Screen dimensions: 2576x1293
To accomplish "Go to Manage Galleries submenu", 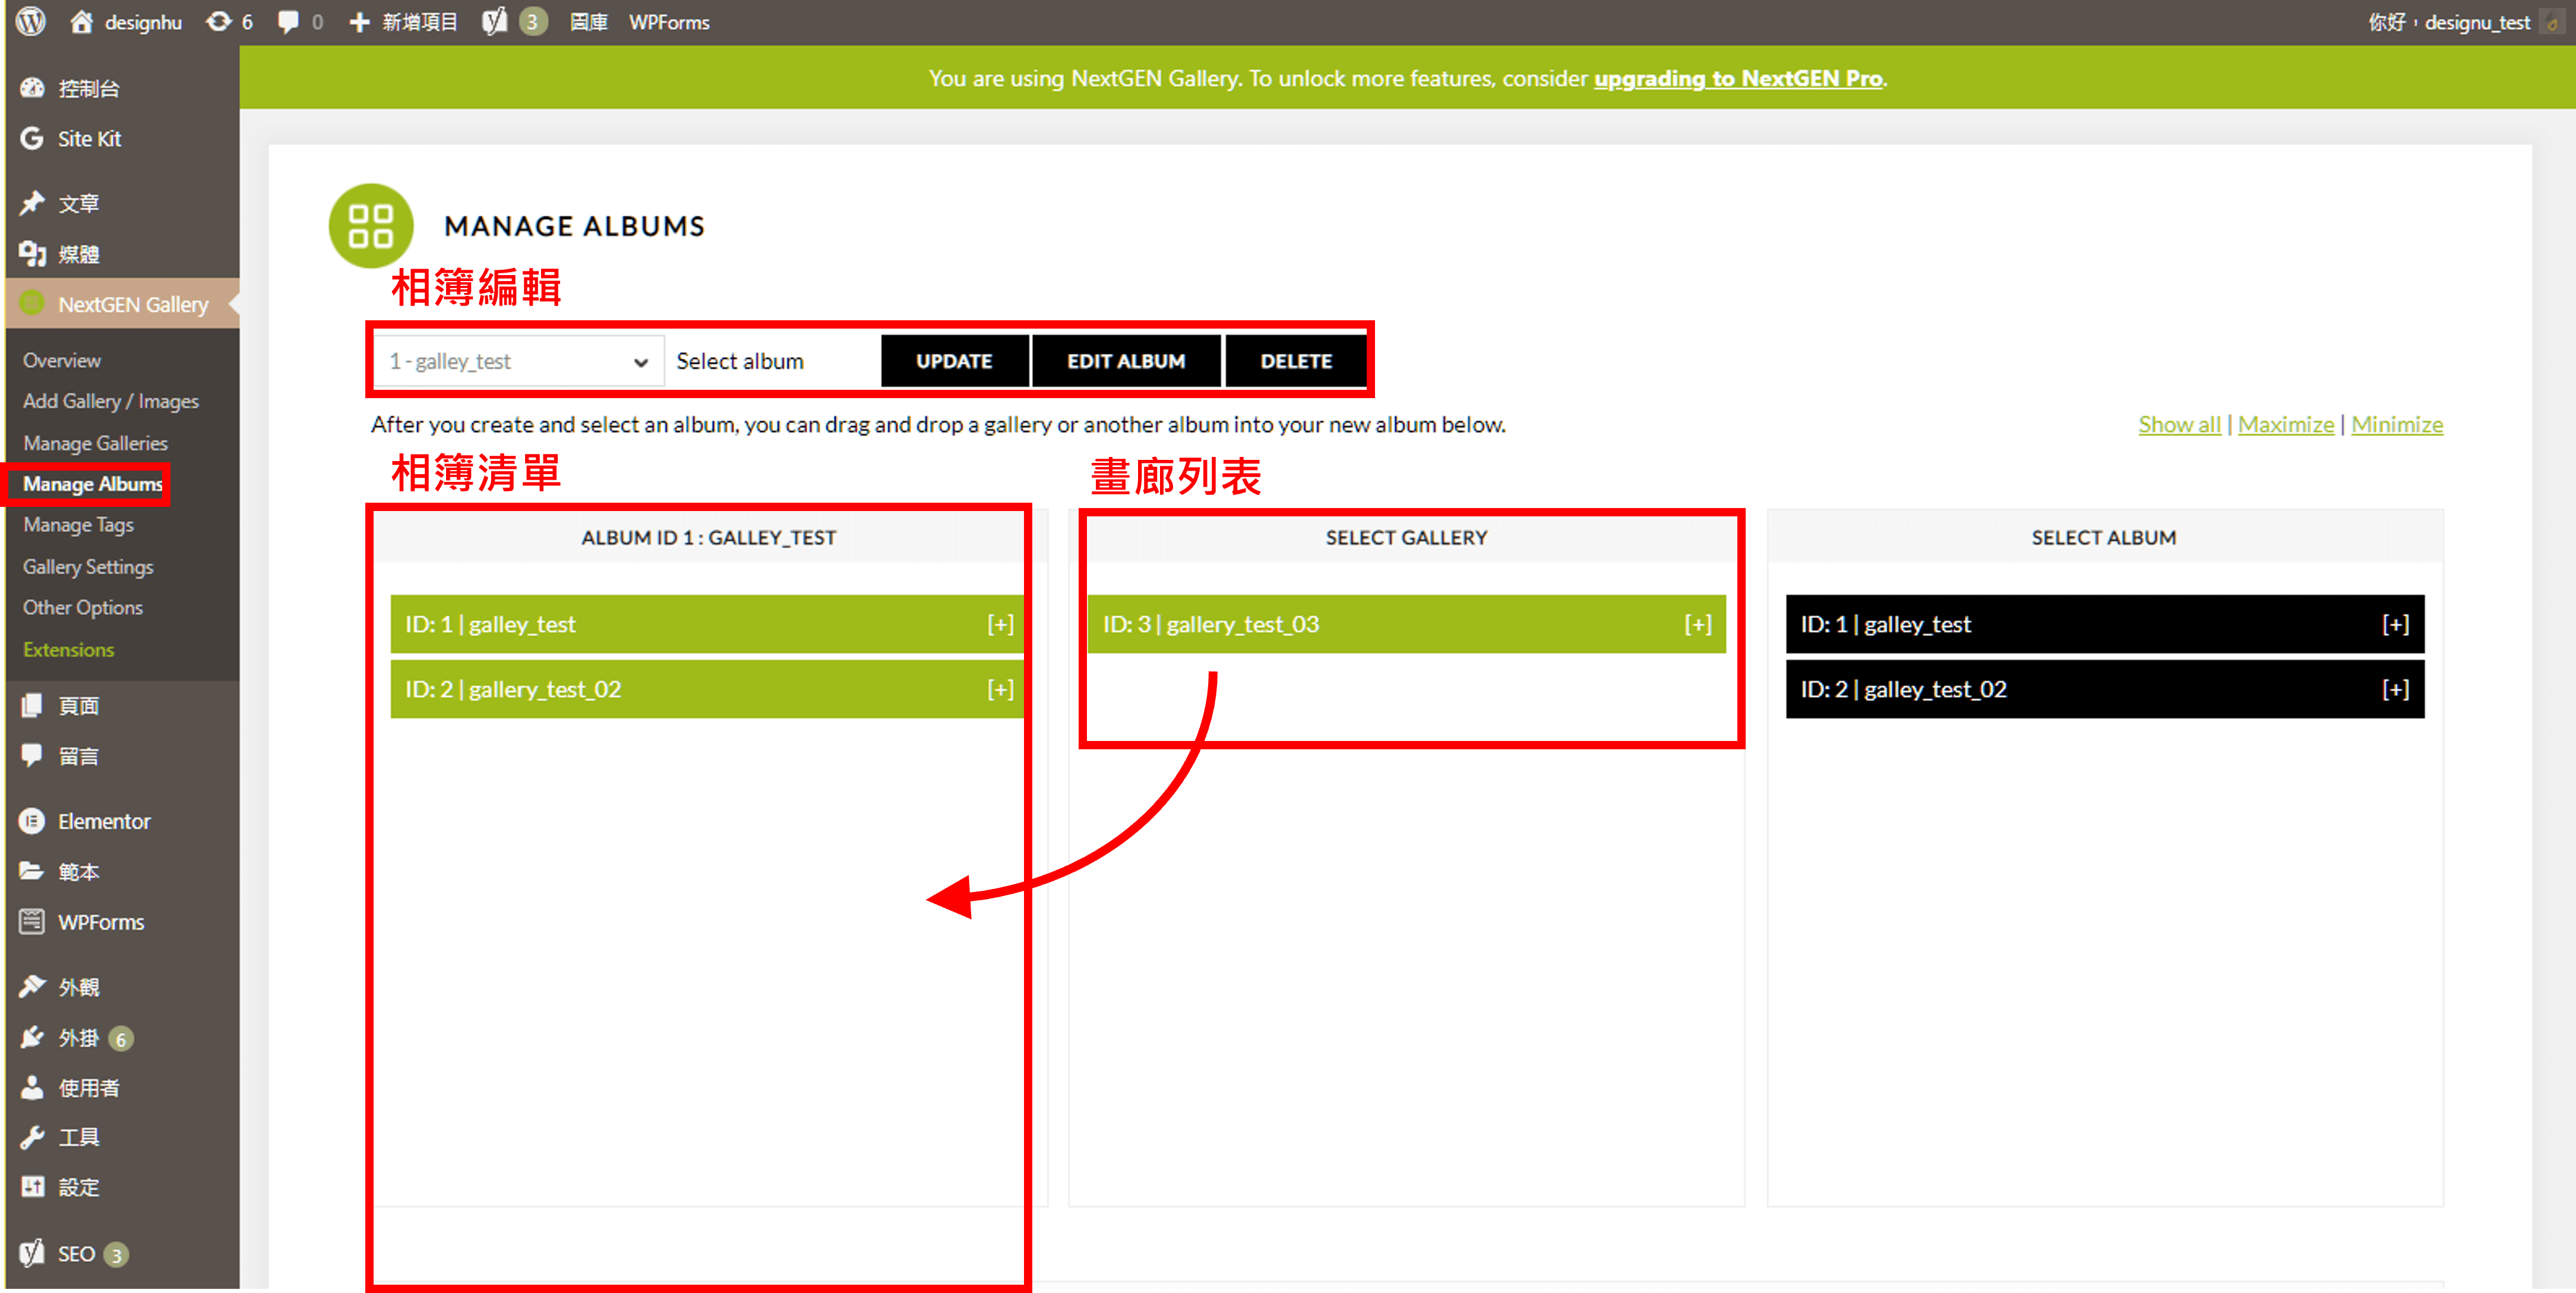I will (95, 442).
